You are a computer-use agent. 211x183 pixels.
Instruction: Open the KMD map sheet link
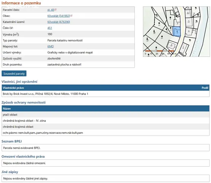(50, 47)
